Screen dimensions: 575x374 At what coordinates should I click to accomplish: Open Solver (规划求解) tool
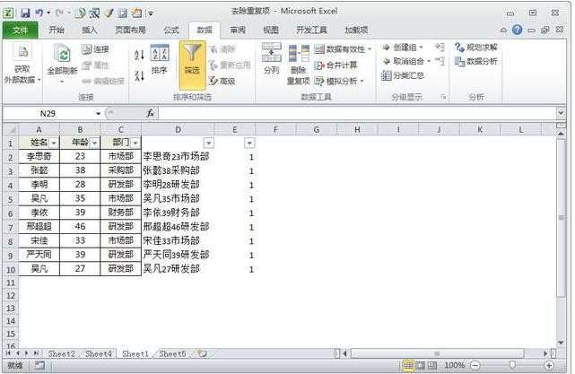[x=476, y=48]
